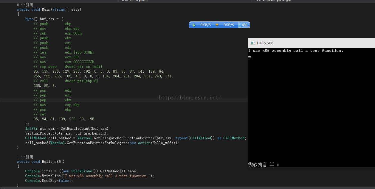The height and width of the screenshot is (189, 375).
Task: Click the comment line "// push ebx"
Action: [52, 38]
